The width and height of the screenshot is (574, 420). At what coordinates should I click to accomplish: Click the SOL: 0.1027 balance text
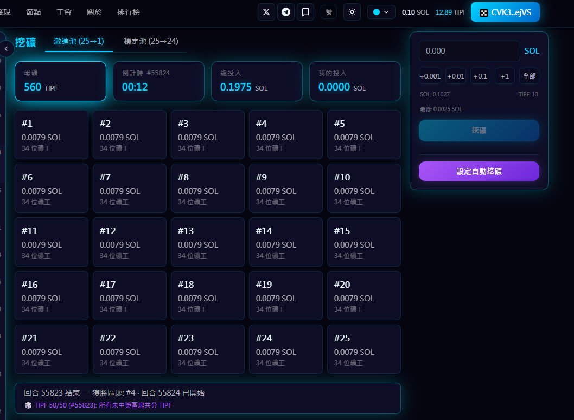[435, 94]
